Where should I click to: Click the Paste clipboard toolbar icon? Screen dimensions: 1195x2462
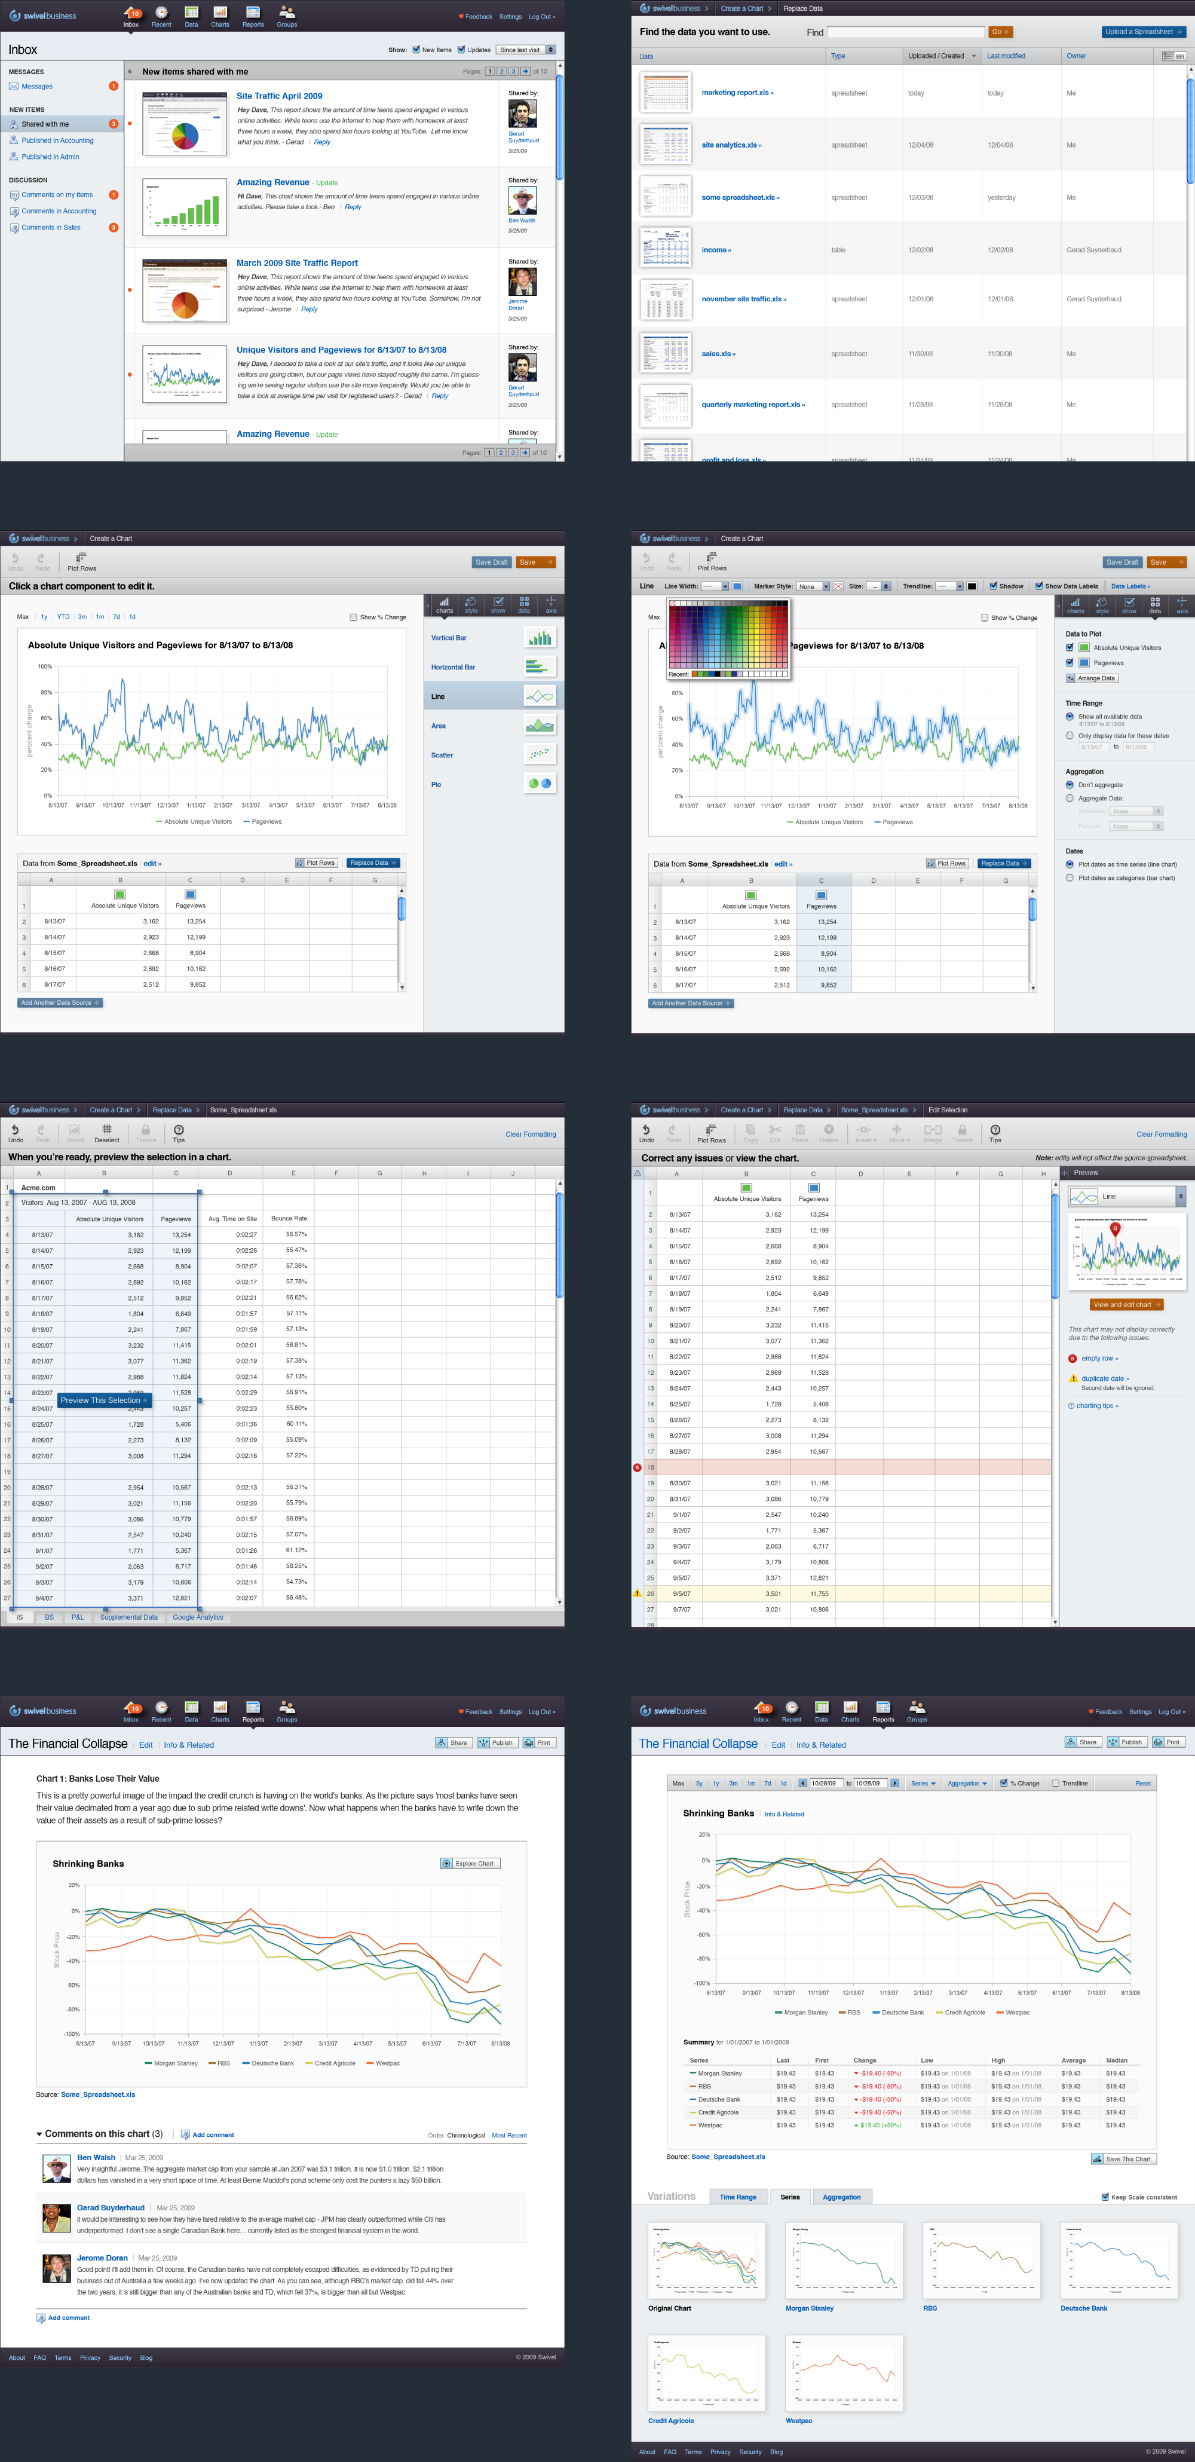[x=801, y=1131]
